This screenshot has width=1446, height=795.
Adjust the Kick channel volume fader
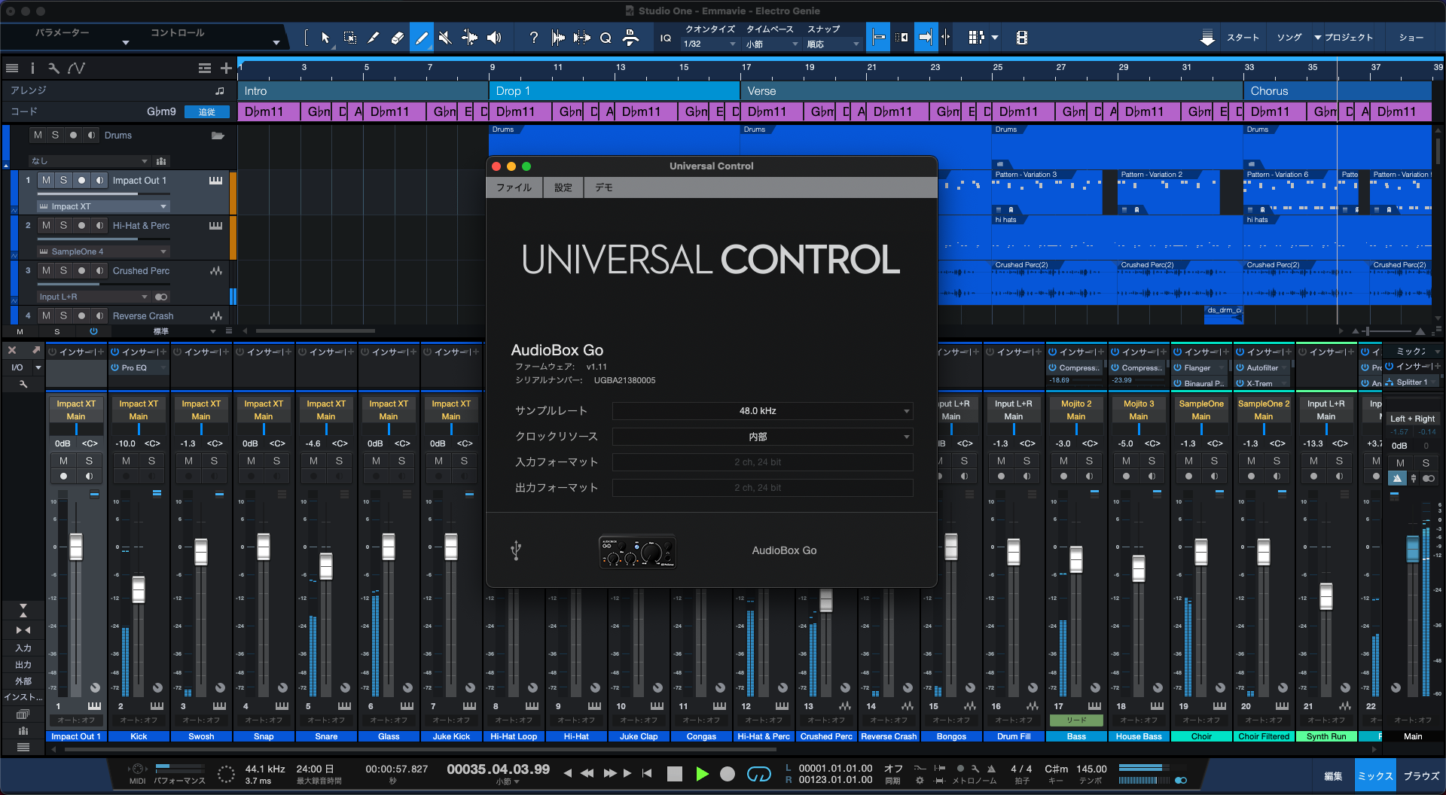pos(139,589)
